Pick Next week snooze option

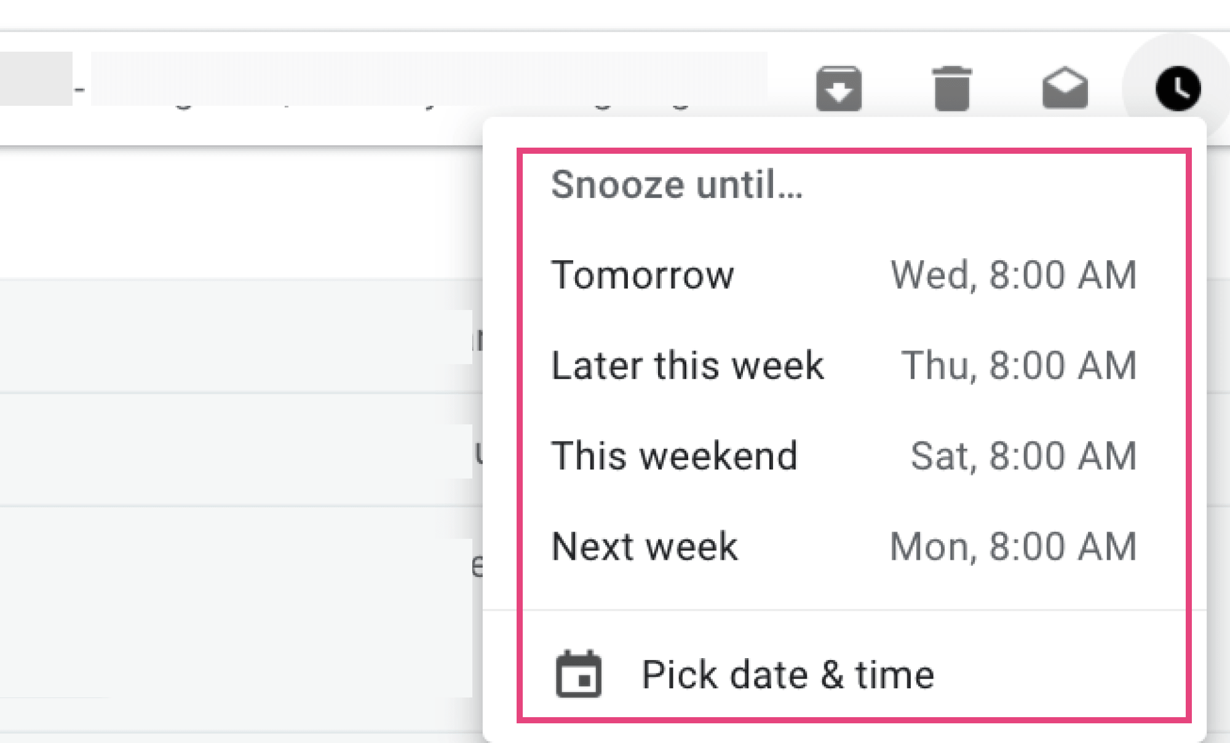tap(645, 546)
